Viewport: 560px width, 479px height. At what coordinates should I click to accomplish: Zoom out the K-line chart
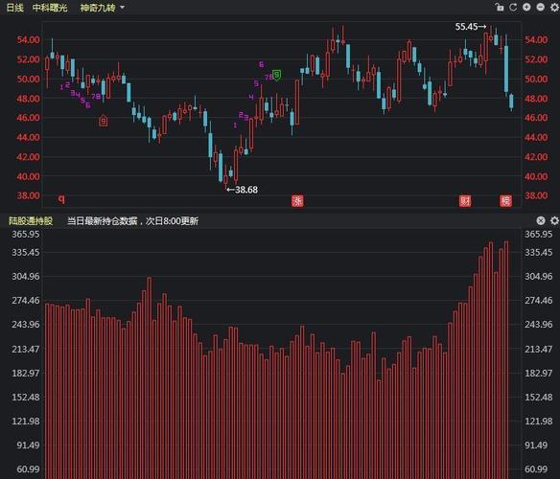541,7
